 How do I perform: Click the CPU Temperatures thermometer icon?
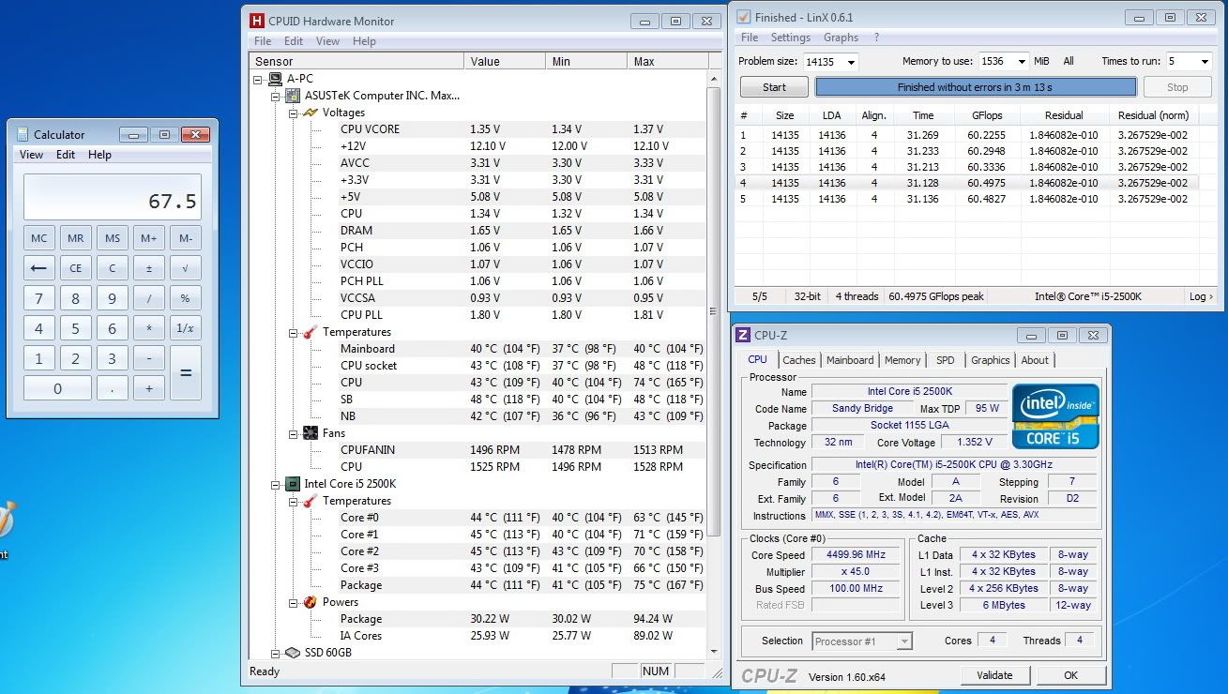311,501
